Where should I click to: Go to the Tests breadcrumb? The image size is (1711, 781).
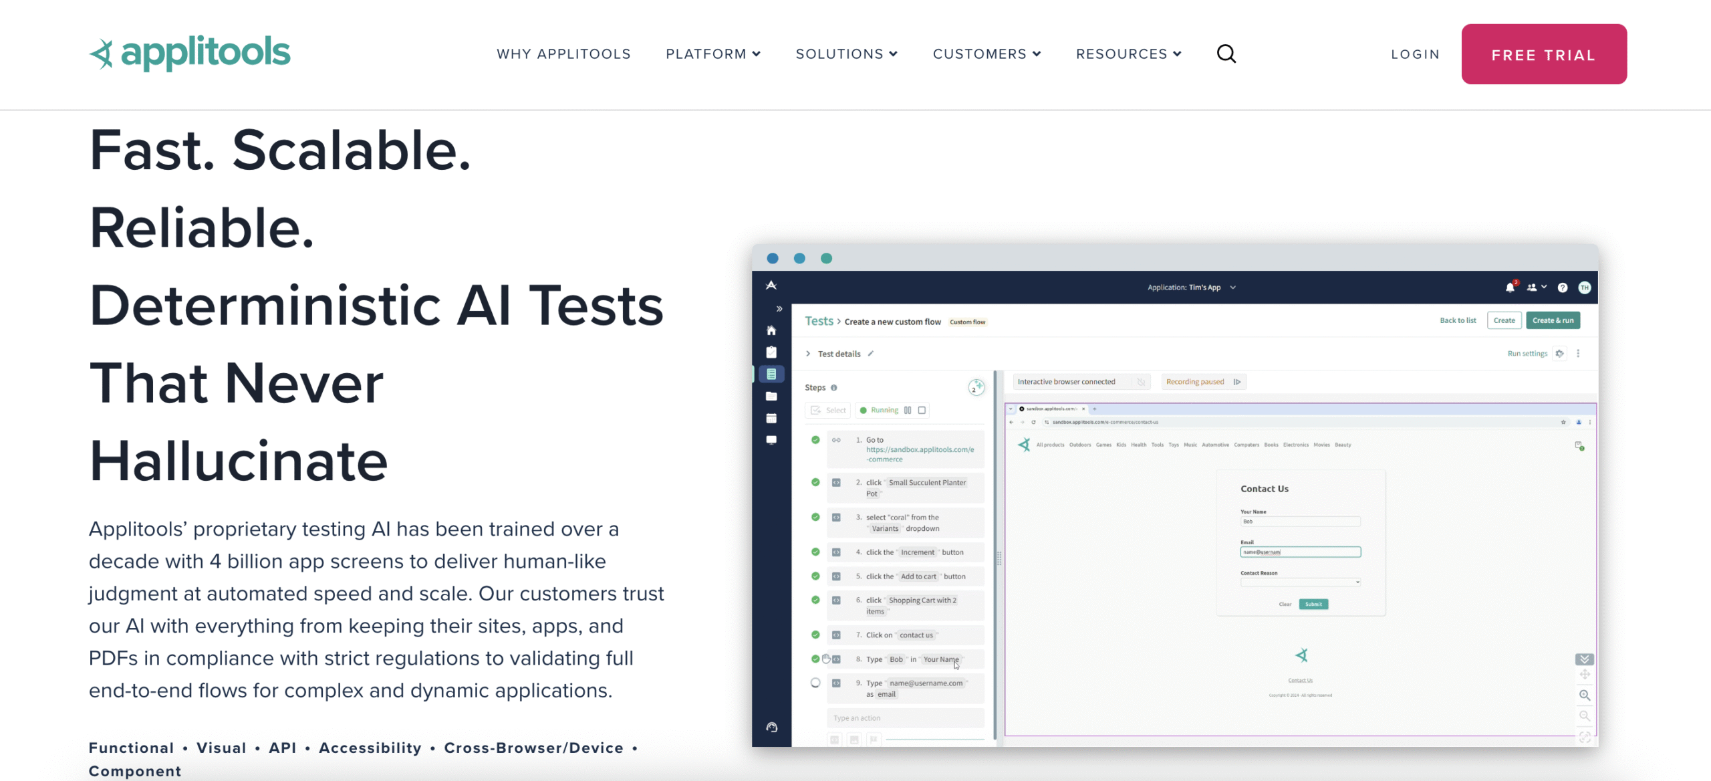[819, 321]
